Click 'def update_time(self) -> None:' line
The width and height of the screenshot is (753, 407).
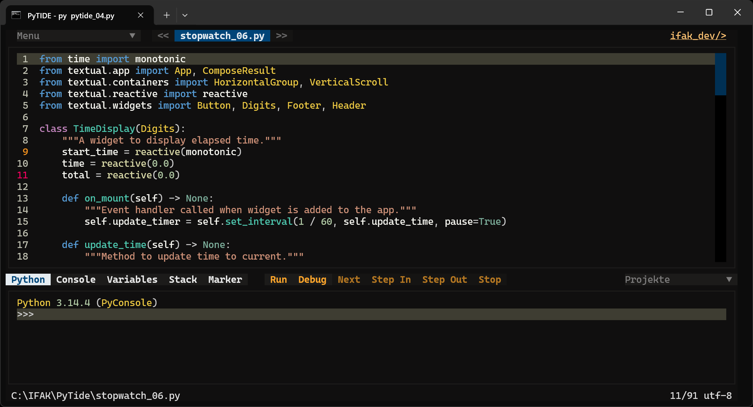click(x=146, y=244)
